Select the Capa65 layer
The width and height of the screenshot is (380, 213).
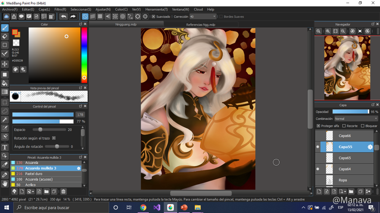click(x=344, y=158)
